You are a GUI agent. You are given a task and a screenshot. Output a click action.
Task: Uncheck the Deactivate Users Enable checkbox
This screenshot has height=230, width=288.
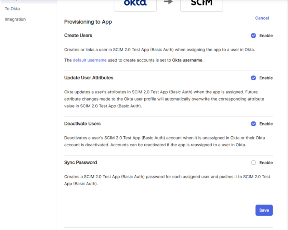(x=253, y=124)
